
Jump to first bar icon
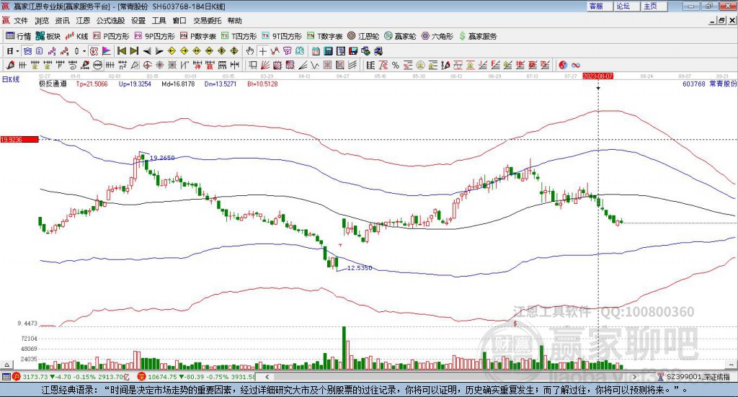(122, 51)
